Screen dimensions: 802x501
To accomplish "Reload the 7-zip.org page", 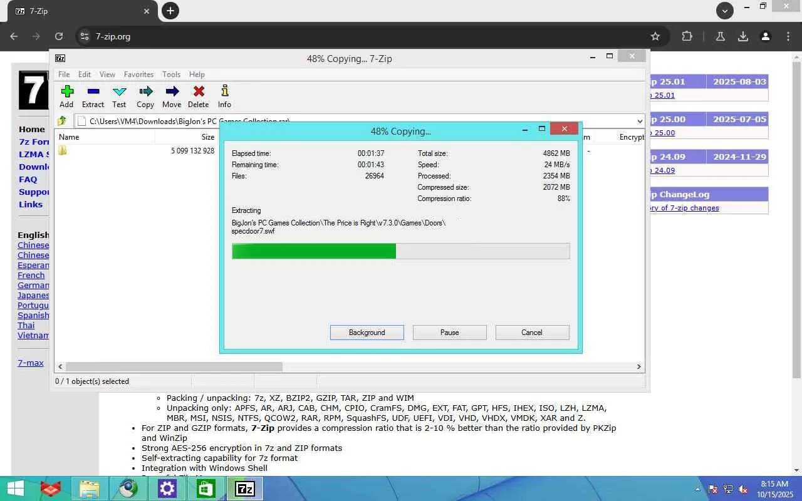I will point(59,36).
